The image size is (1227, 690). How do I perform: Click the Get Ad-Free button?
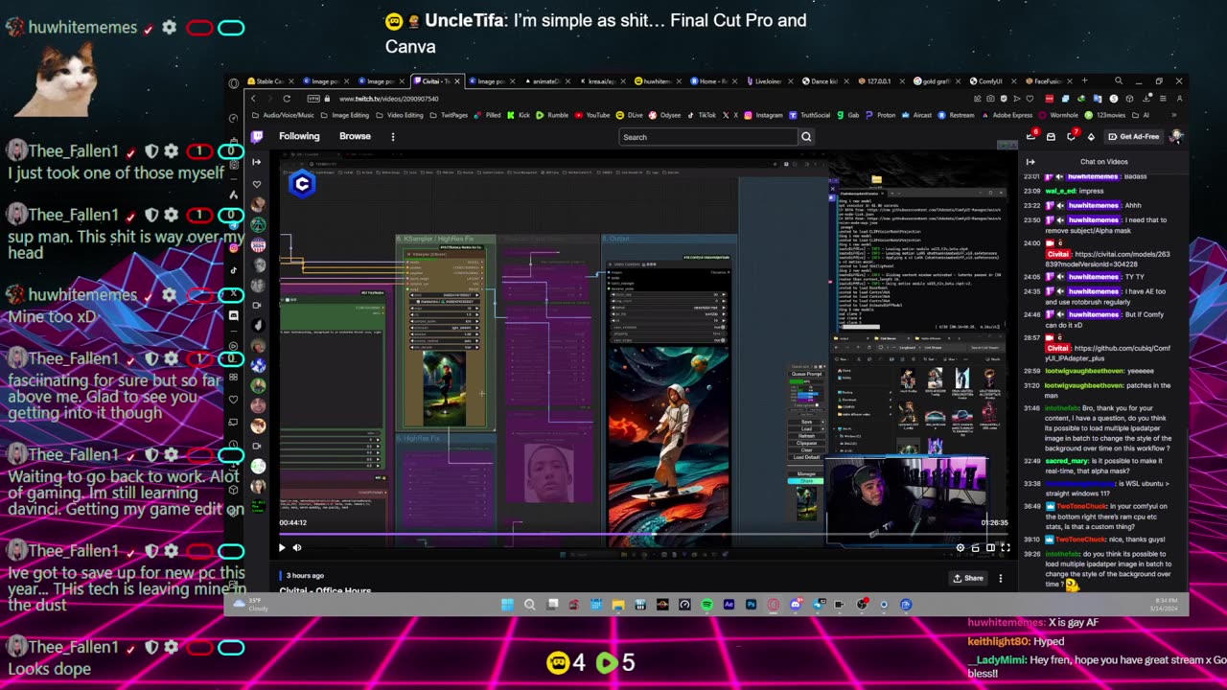[1135, 136]
